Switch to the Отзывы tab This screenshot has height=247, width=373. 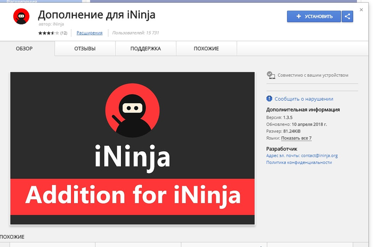[x=85, y=48]
